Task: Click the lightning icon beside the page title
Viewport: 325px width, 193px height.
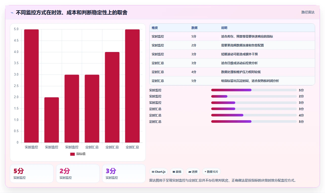Action: click(x=12, y=12)
